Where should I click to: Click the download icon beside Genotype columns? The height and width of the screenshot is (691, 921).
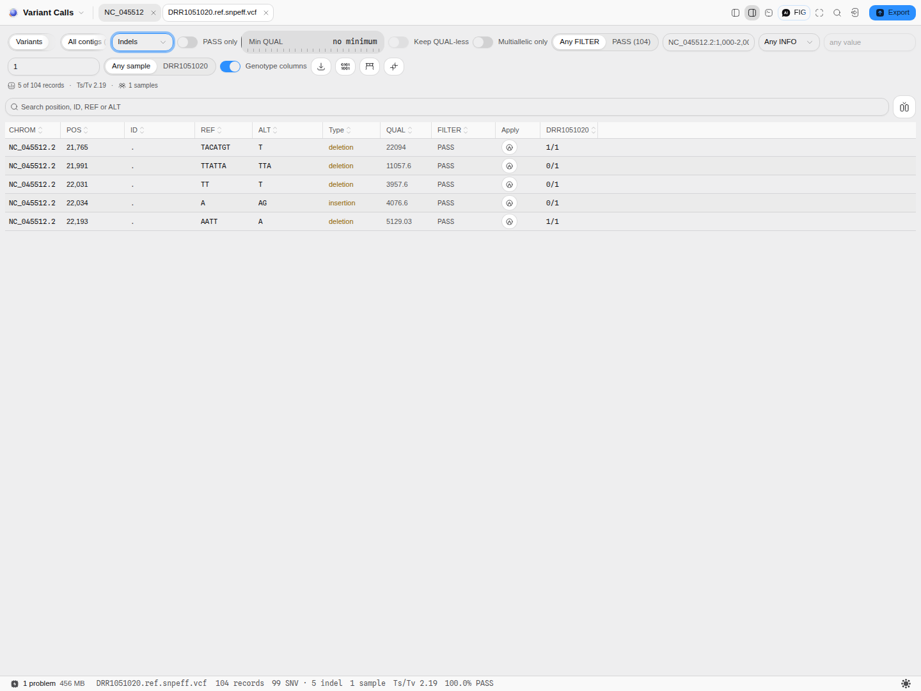[321, 67]
